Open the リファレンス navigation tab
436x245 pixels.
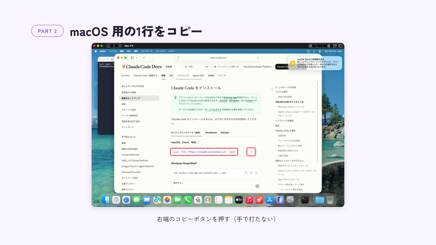click(x=183, y=76)
